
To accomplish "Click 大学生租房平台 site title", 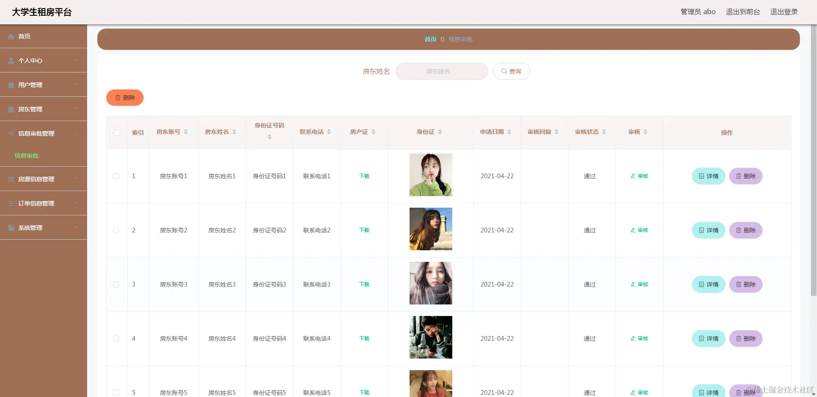I will pyautogui.click(x=42, y=12).
